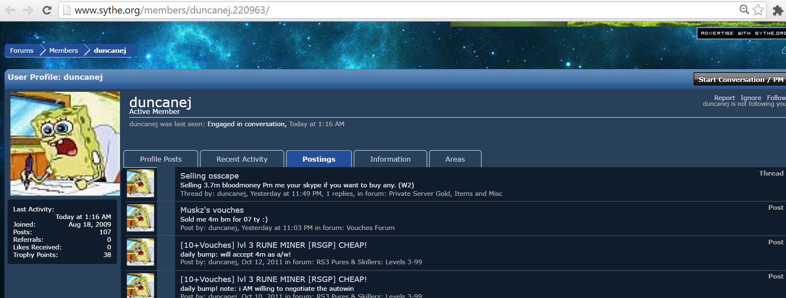The height and width of the screenshot is (298, 786).
Task: Click the Ignore link
Action: 751,98
